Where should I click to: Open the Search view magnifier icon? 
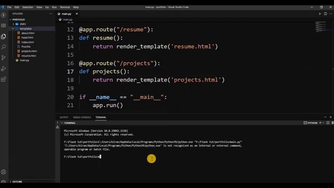click(x=4, y=47)
